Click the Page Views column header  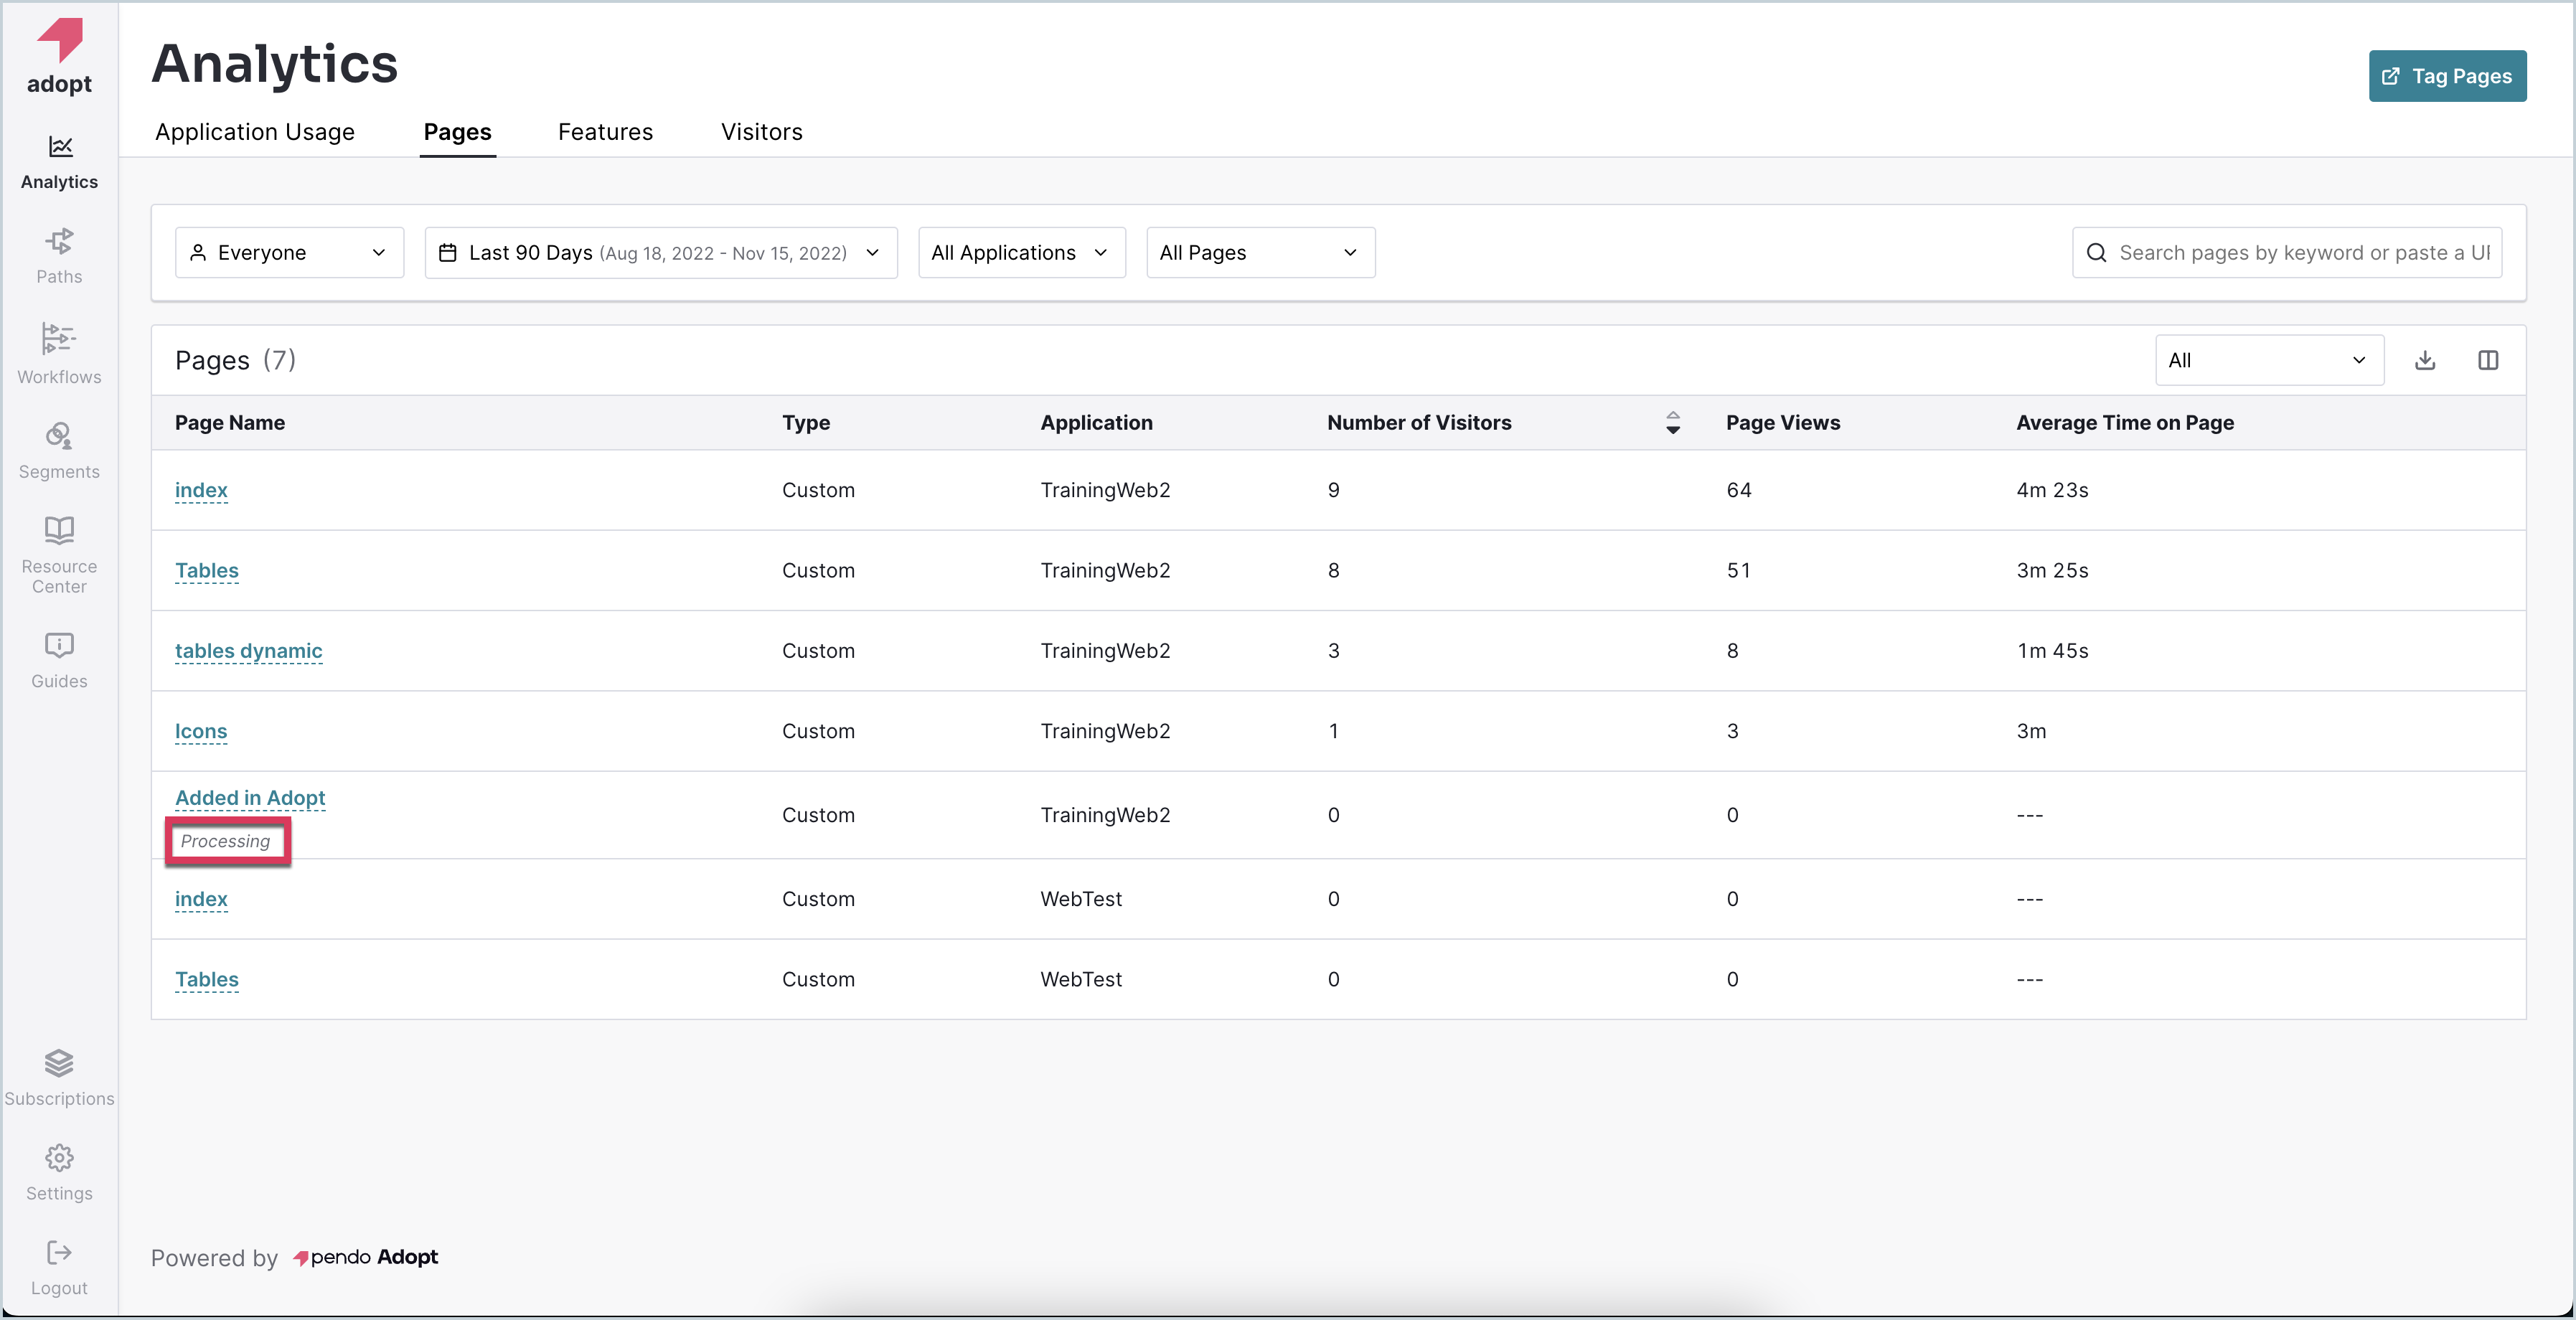[x=1783, y=423]
